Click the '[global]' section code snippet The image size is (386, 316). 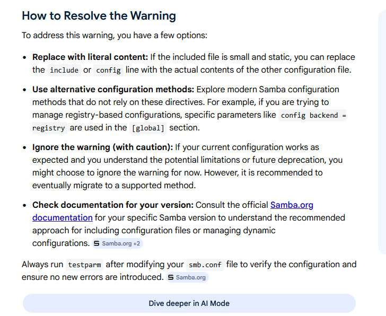(x=148, y=128)
